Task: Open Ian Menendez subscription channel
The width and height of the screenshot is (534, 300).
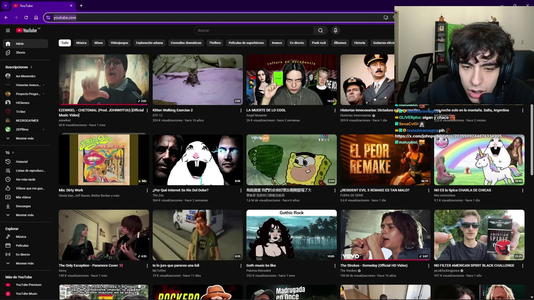Action: (x=26, y=76)
